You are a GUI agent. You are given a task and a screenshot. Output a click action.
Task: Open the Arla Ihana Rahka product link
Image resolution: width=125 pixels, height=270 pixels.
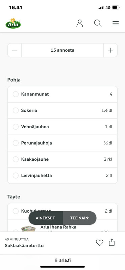point(58,227)
